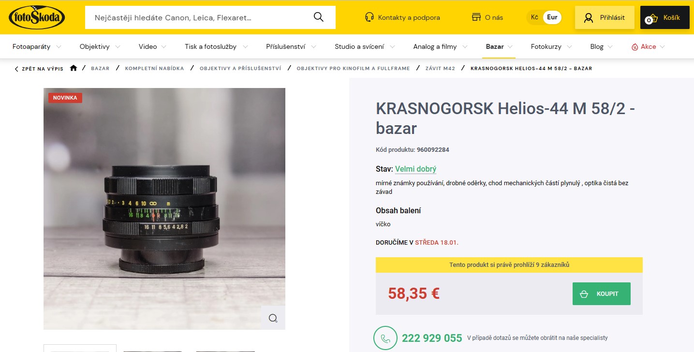Open the Akce menu item
This screenshot has width=694, height=352.
tap(648, 47)
